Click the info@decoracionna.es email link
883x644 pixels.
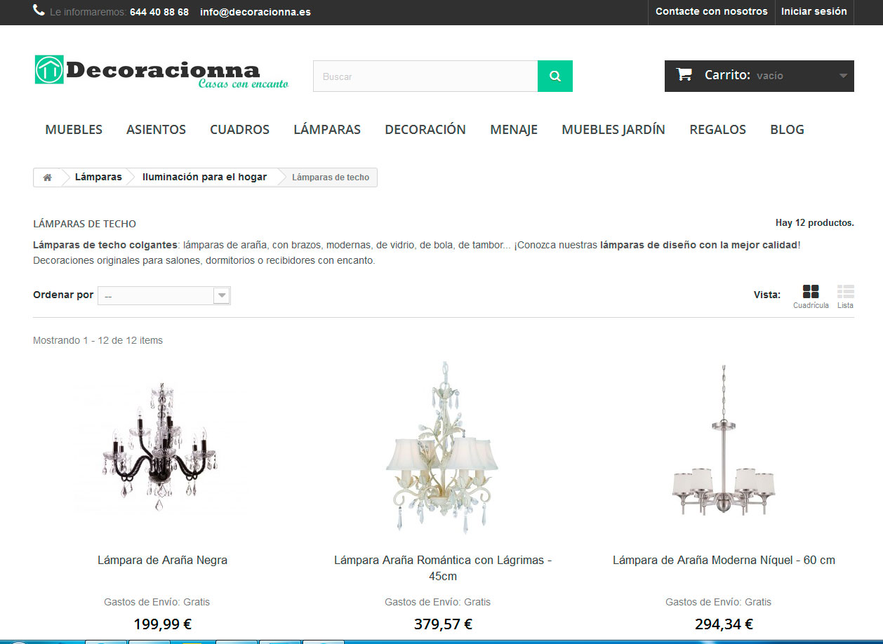pyautogui.click(x=255, y=12)
